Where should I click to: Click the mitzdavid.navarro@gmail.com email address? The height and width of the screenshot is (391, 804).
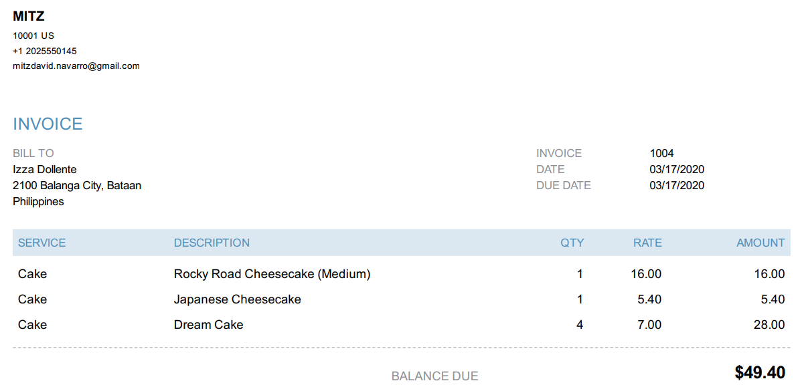click(76, 66)
